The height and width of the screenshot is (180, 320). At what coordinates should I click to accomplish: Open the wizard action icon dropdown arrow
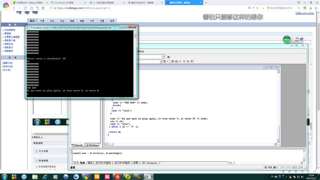click(x=167, y=61)
